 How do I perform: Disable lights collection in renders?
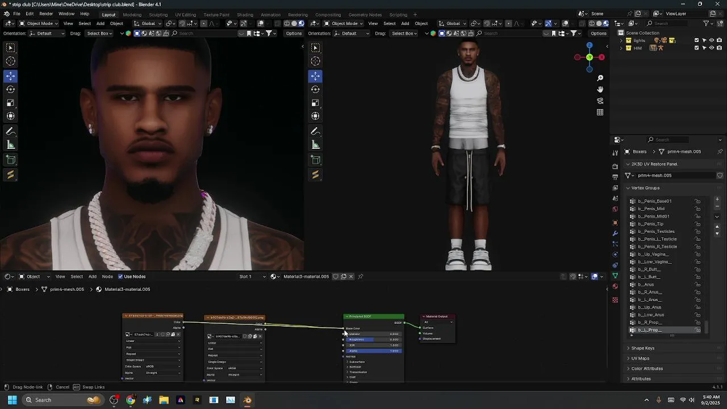pyautogui.click(x=719, y=40)
